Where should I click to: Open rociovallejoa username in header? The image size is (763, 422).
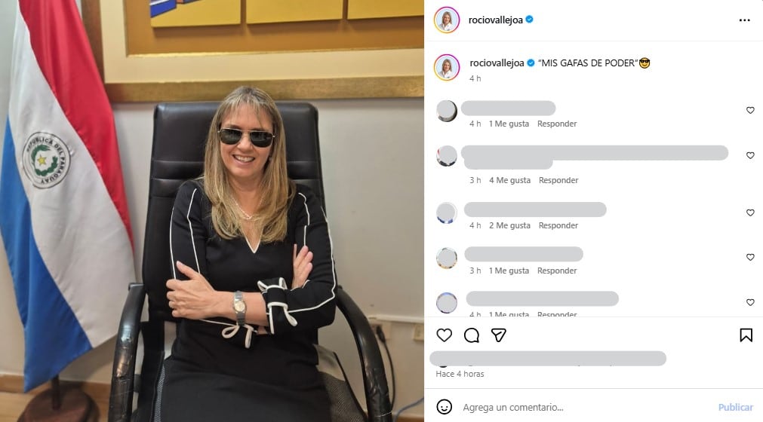tap(495, 20)
